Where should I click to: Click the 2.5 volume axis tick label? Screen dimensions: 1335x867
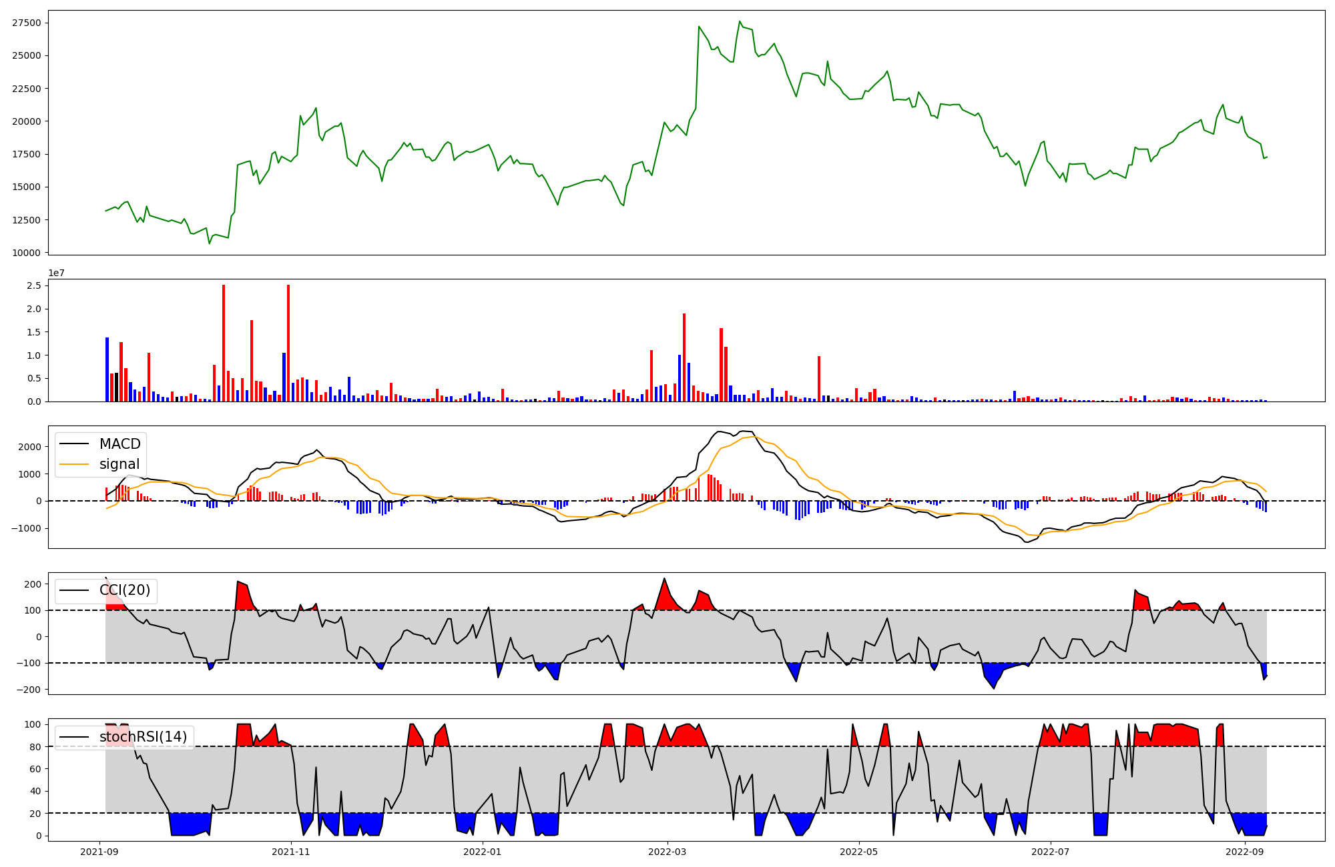tap(34, 285)
